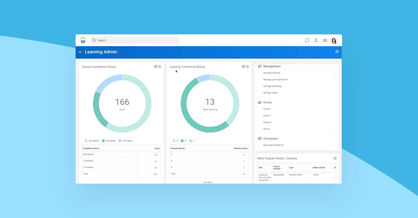Open settings gear on Learning Content by Rating
Viewport: 418px width, 218px height.
(x=247, y=67)
